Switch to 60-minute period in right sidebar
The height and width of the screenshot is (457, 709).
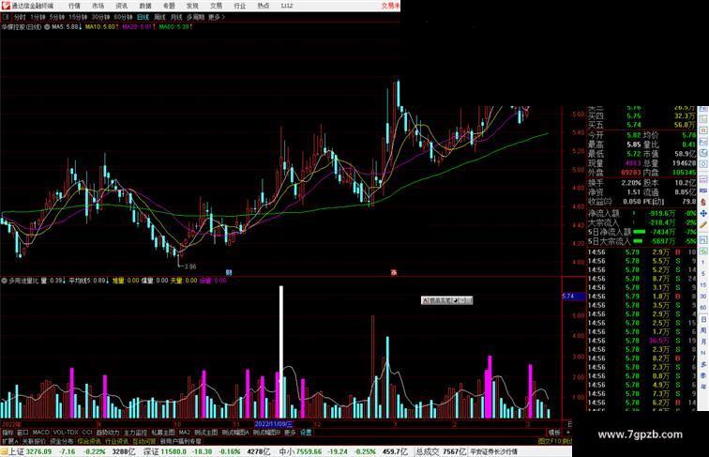[703, 307]
